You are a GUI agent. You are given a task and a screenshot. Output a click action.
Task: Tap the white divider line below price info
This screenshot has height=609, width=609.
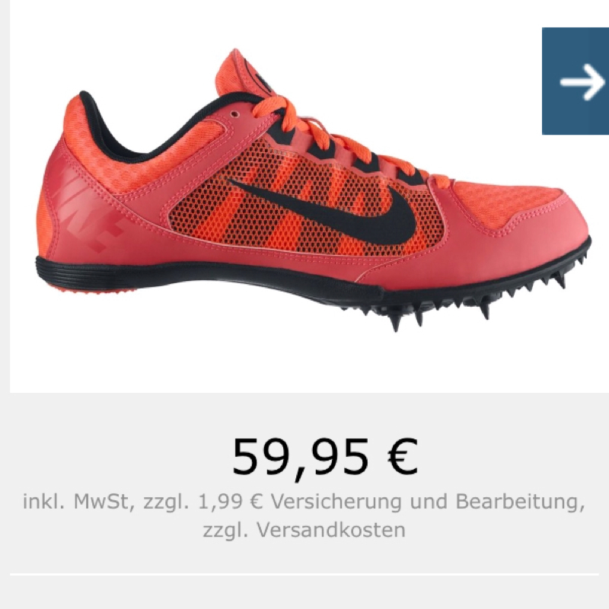(304, 574)
